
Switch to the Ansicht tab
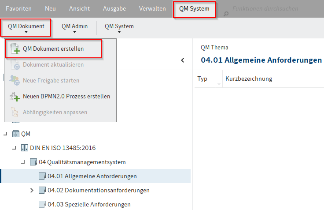click(81, 9)
